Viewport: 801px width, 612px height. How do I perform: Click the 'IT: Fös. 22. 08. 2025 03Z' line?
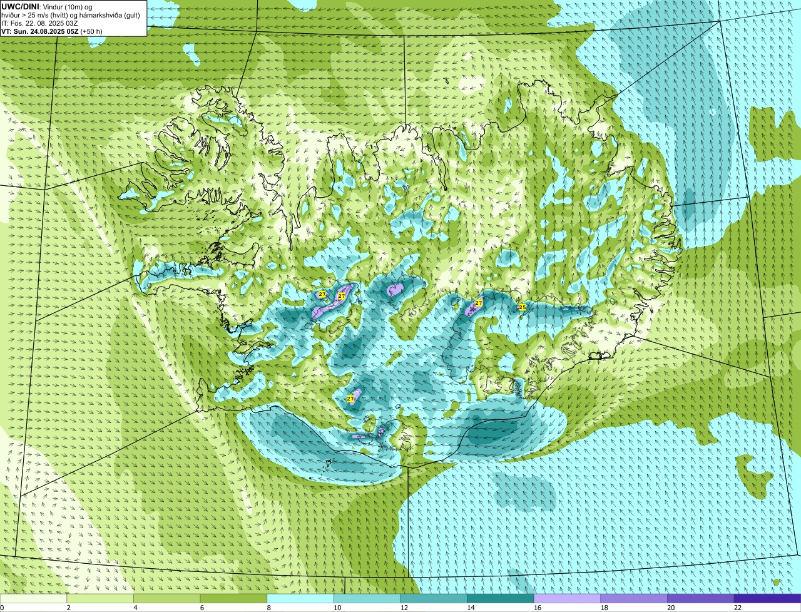(39, 23)
